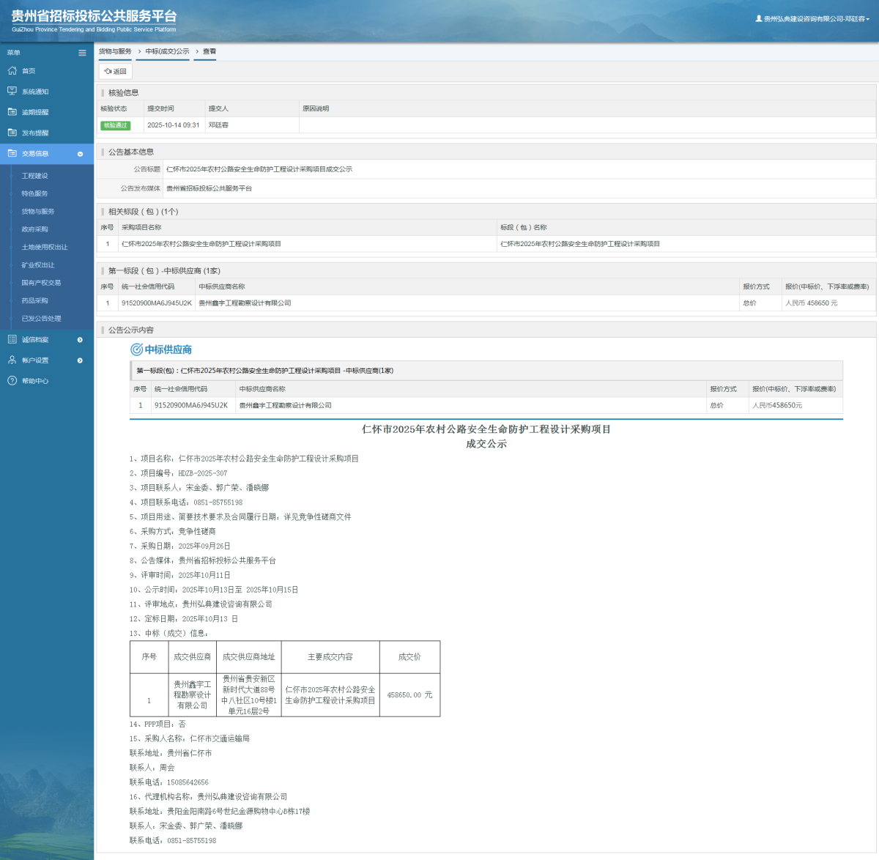Select 工程建设 in the sidebar
Image resolution: width=879 pixels, height=860 pixels.
coord(34,176)
